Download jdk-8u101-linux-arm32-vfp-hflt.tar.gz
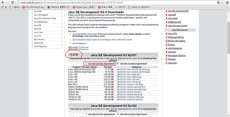 (x=133, y=69)
